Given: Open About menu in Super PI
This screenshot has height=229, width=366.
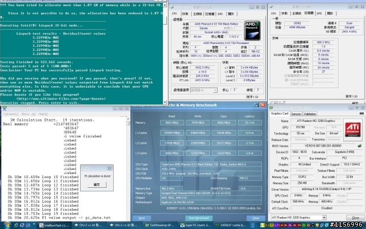Looking at the screenshot, I should tap(28, 114).
